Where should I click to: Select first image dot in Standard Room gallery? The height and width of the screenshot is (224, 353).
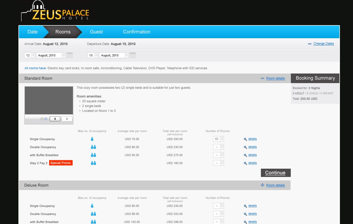click(42, 119)
